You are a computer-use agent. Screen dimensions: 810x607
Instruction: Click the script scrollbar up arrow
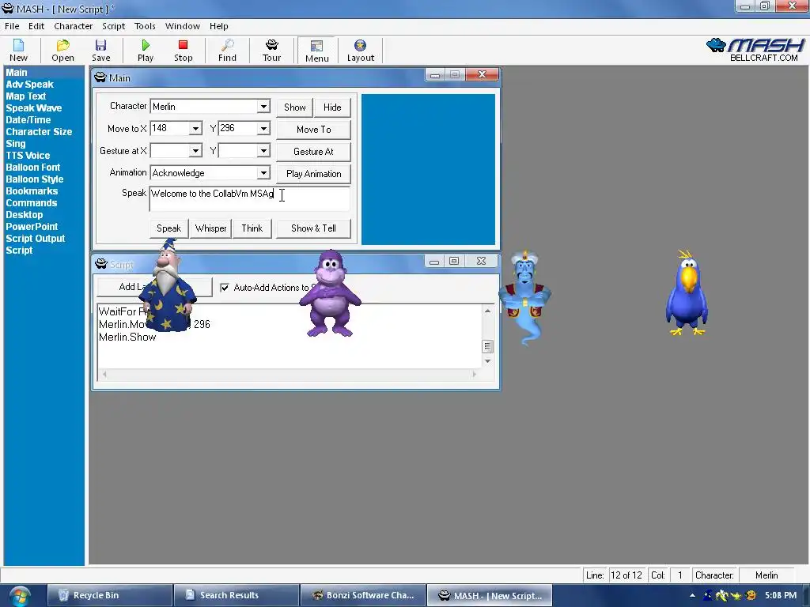coord(487,311)
